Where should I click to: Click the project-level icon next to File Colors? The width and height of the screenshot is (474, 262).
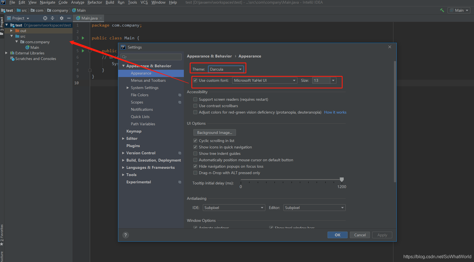(x=180, y=95)
